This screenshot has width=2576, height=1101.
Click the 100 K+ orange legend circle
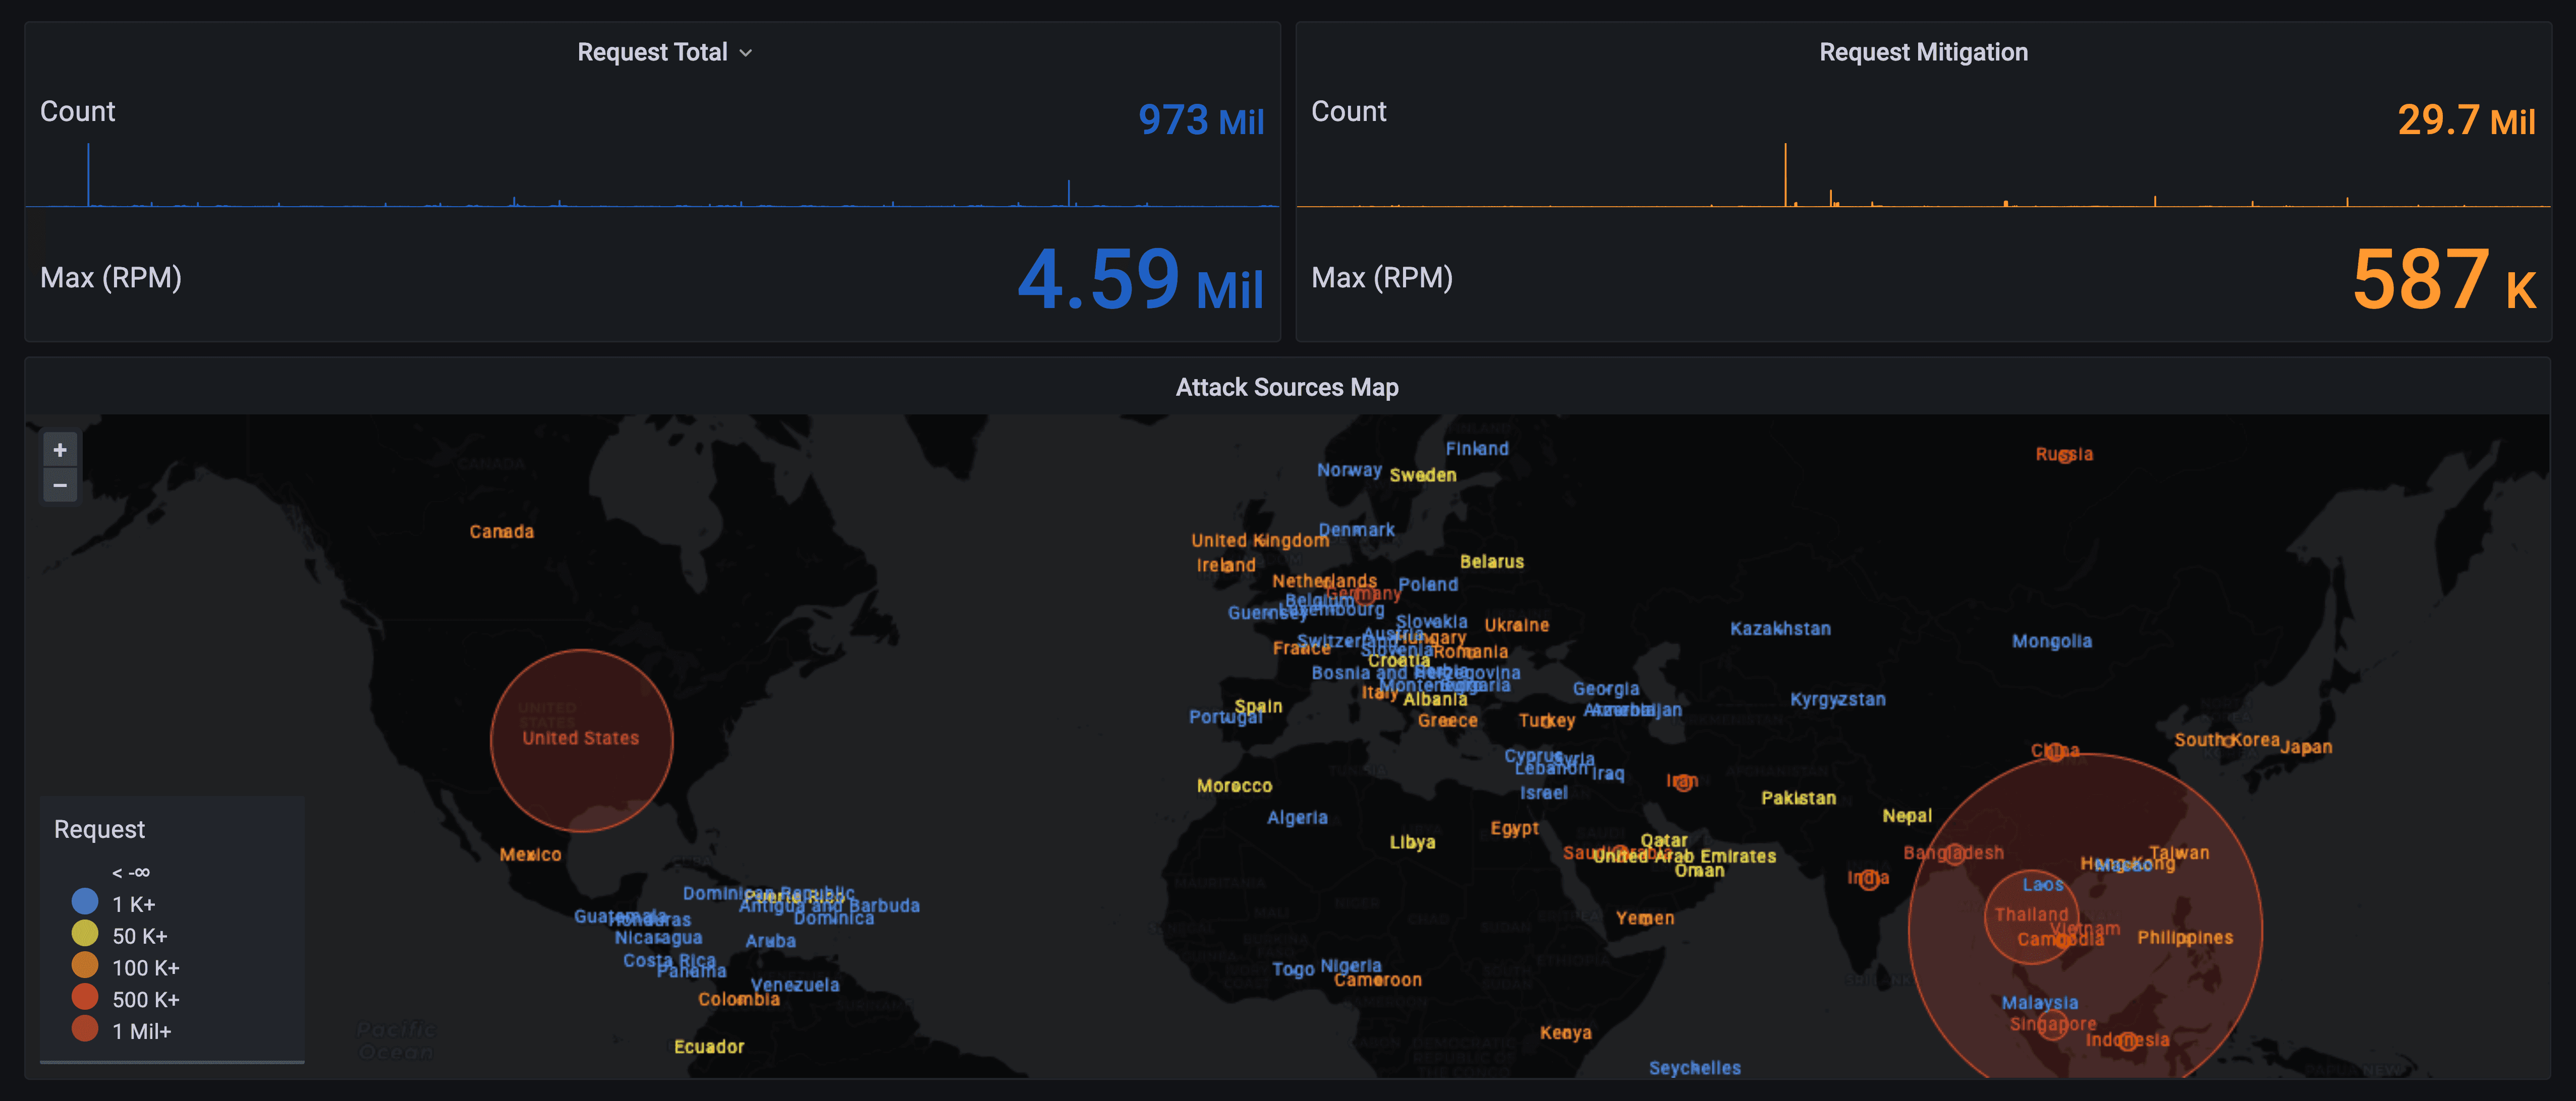85,966
